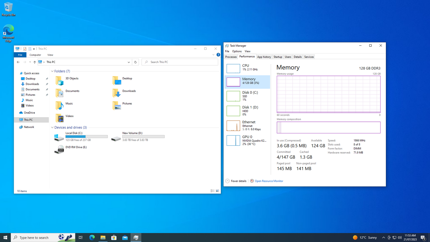The width and height of the screenshot is (430, 242).
Task: Click Local Disk (C:) storage usage bar
Action: coord(87,137)
